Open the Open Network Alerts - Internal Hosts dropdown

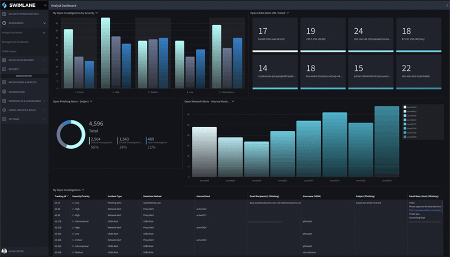coord(233,101)
